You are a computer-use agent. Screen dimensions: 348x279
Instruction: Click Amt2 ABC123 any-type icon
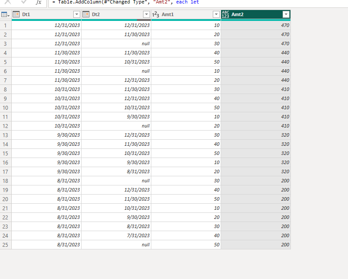[x=225, y=14]
